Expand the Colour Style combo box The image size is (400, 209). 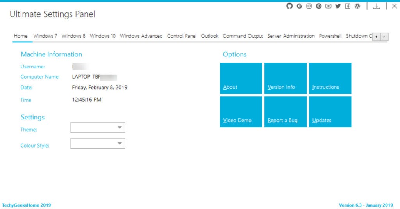(x=98, y=143)
